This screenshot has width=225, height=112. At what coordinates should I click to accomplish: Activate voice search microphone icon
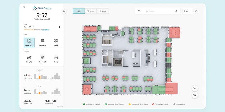pos(176,11)
